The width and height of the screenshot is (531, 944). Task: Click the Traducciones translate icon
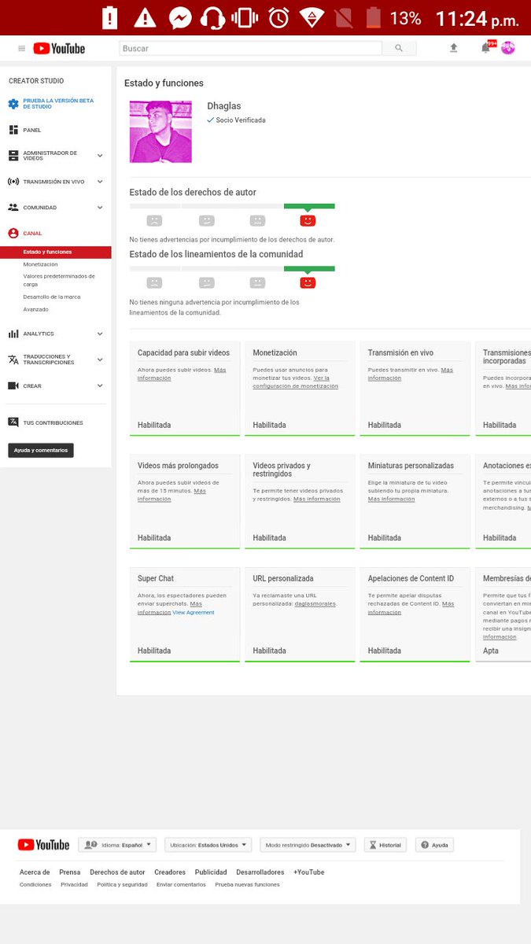pyautogui.click(x=13, y=360)
